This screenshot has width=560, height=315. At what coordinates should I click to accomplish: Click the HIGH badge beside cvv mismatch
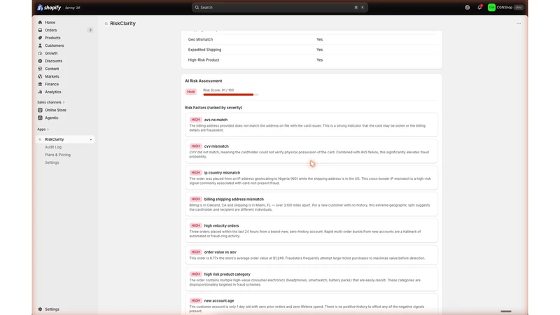195,146
